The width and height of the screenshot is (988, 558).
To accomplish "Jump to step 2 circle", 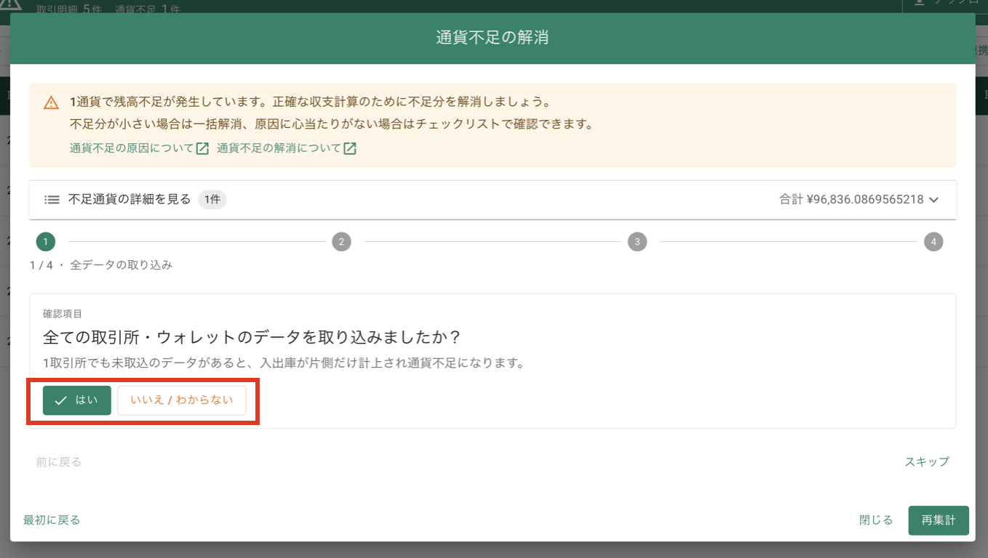I will [341, 242].
